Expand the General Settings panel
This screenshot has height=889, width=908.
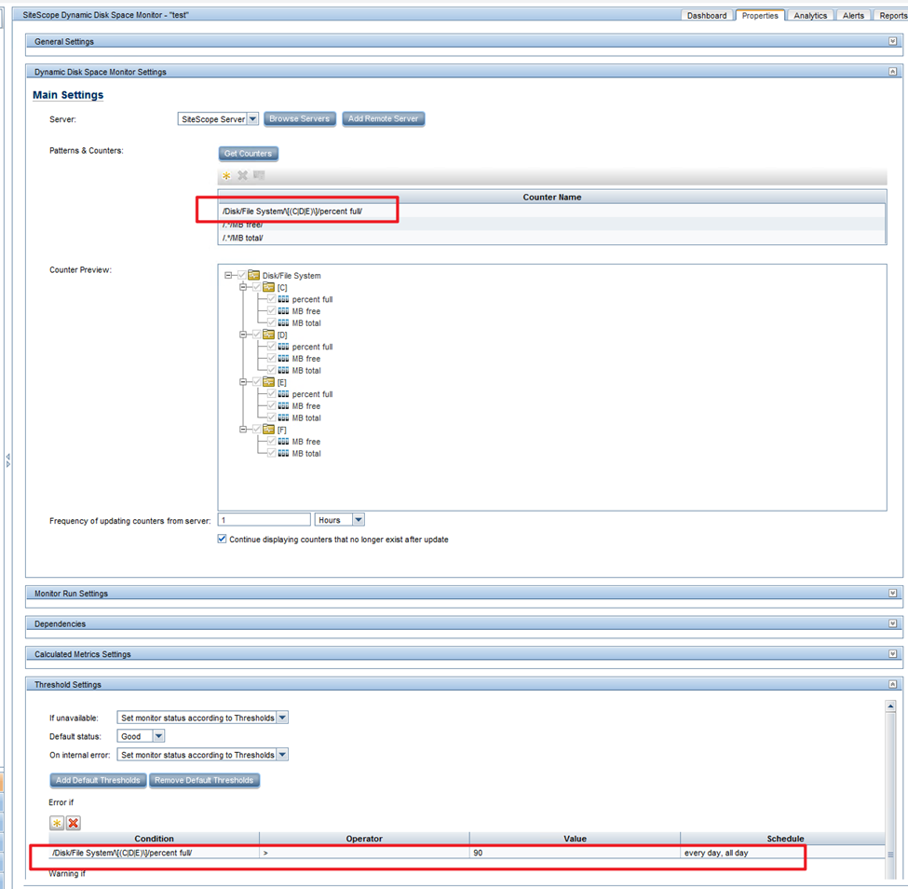click(892, 41)
